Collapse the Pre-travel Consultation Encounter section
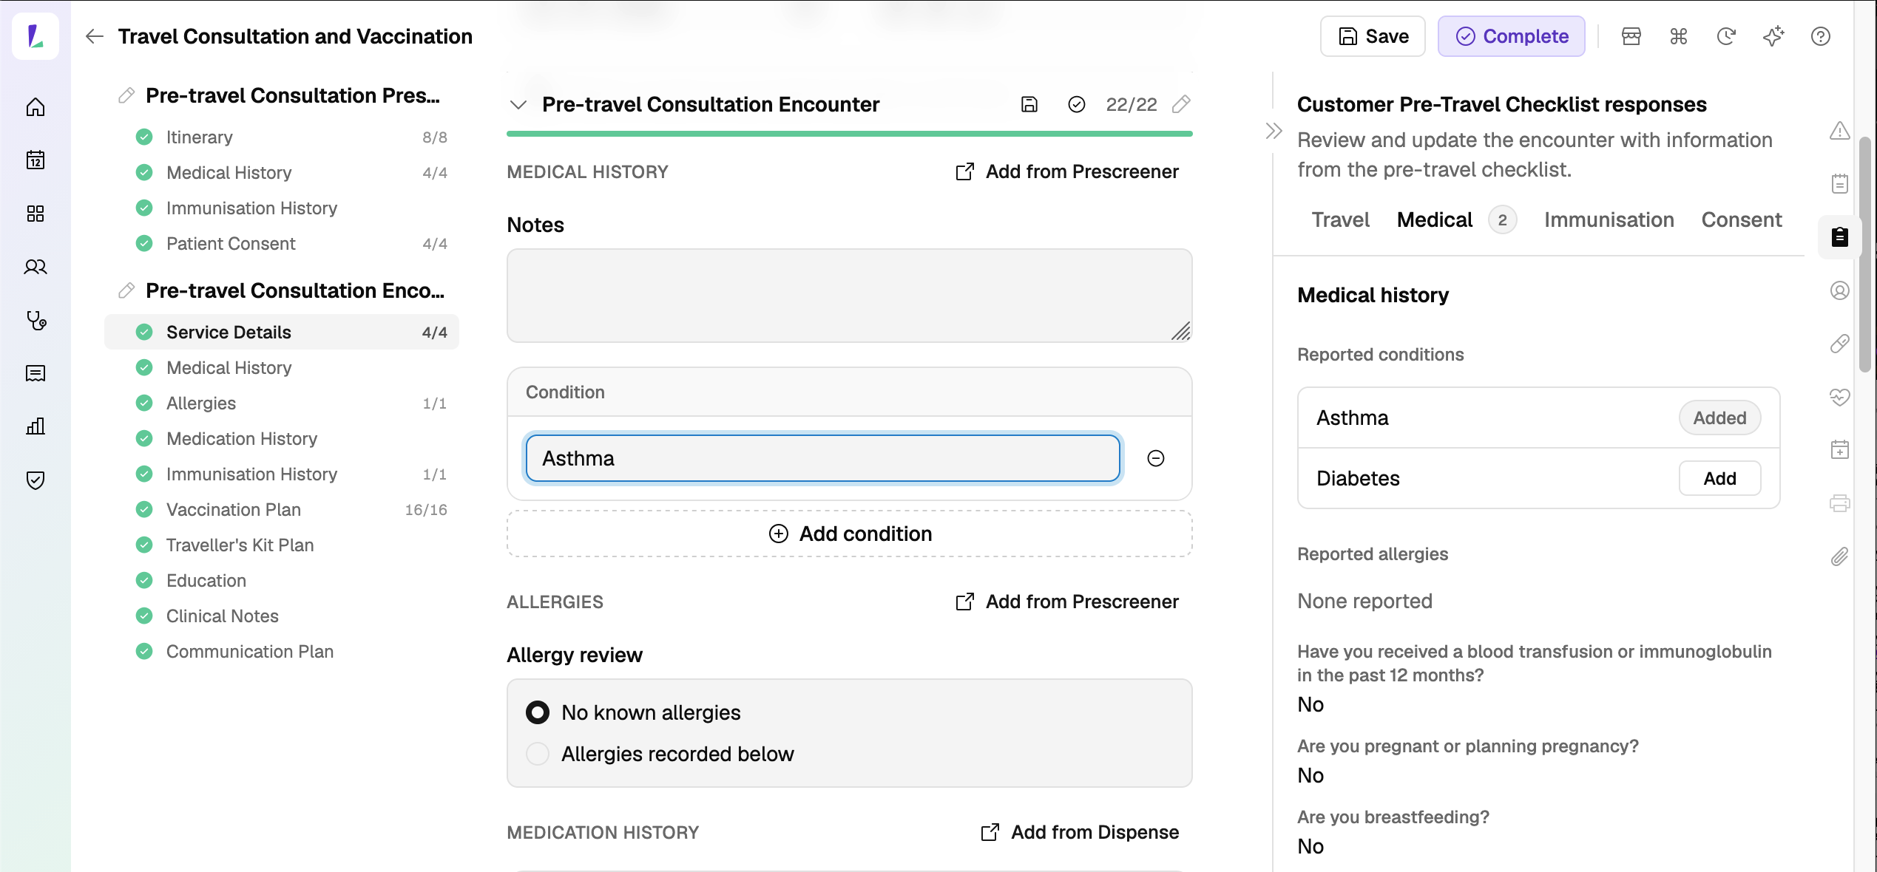Viewport: 1877px width, 872px height. [518, 104]
